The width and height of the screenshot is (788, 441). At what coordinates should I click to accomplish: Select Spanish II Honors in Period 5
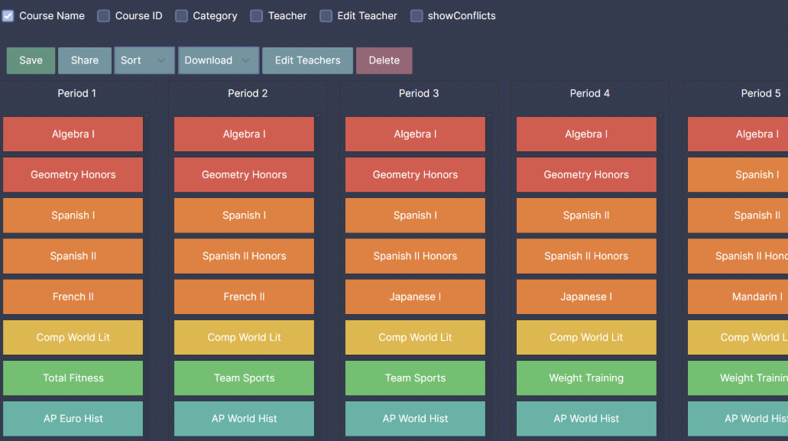(738, 256)
